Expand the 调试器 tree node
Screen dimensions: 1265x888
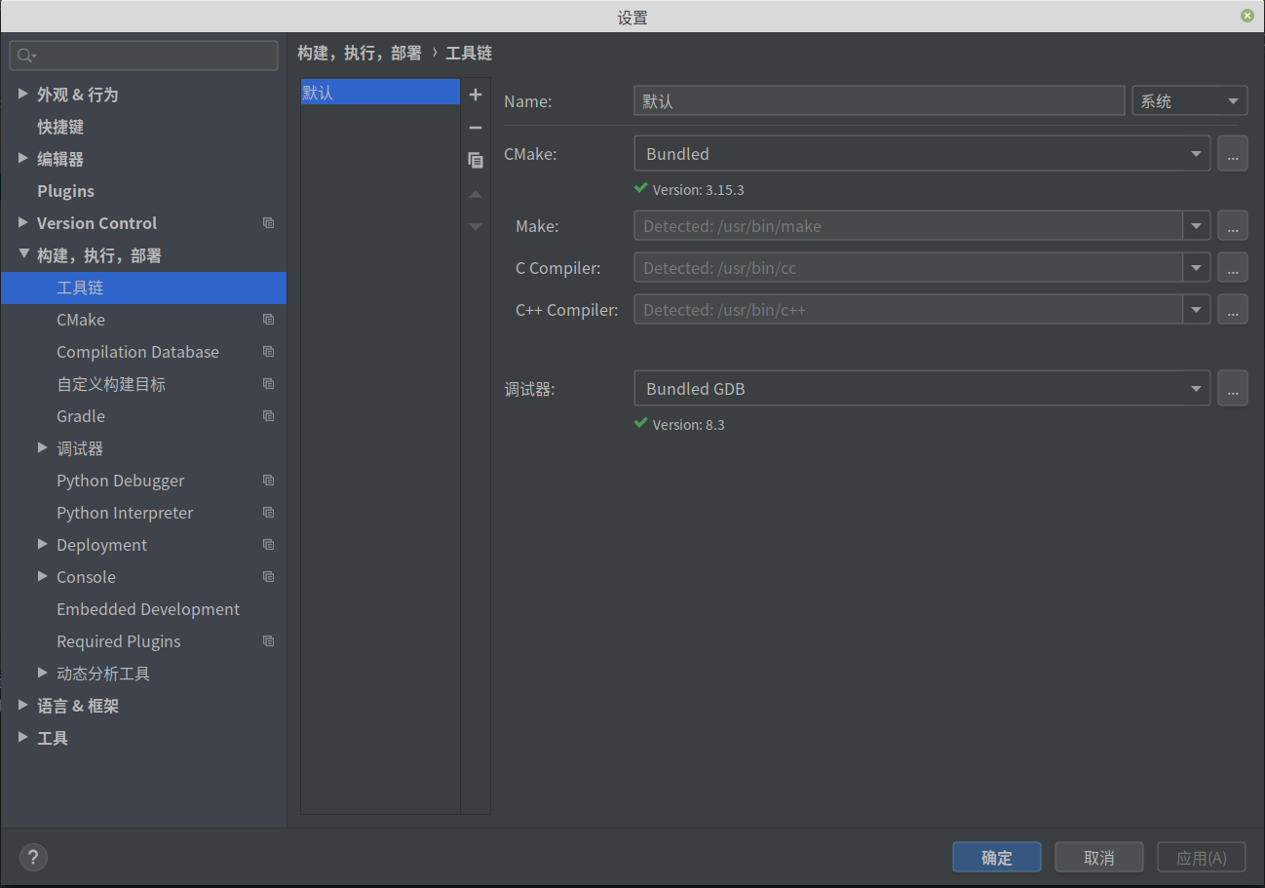click(x=43, y=447)
